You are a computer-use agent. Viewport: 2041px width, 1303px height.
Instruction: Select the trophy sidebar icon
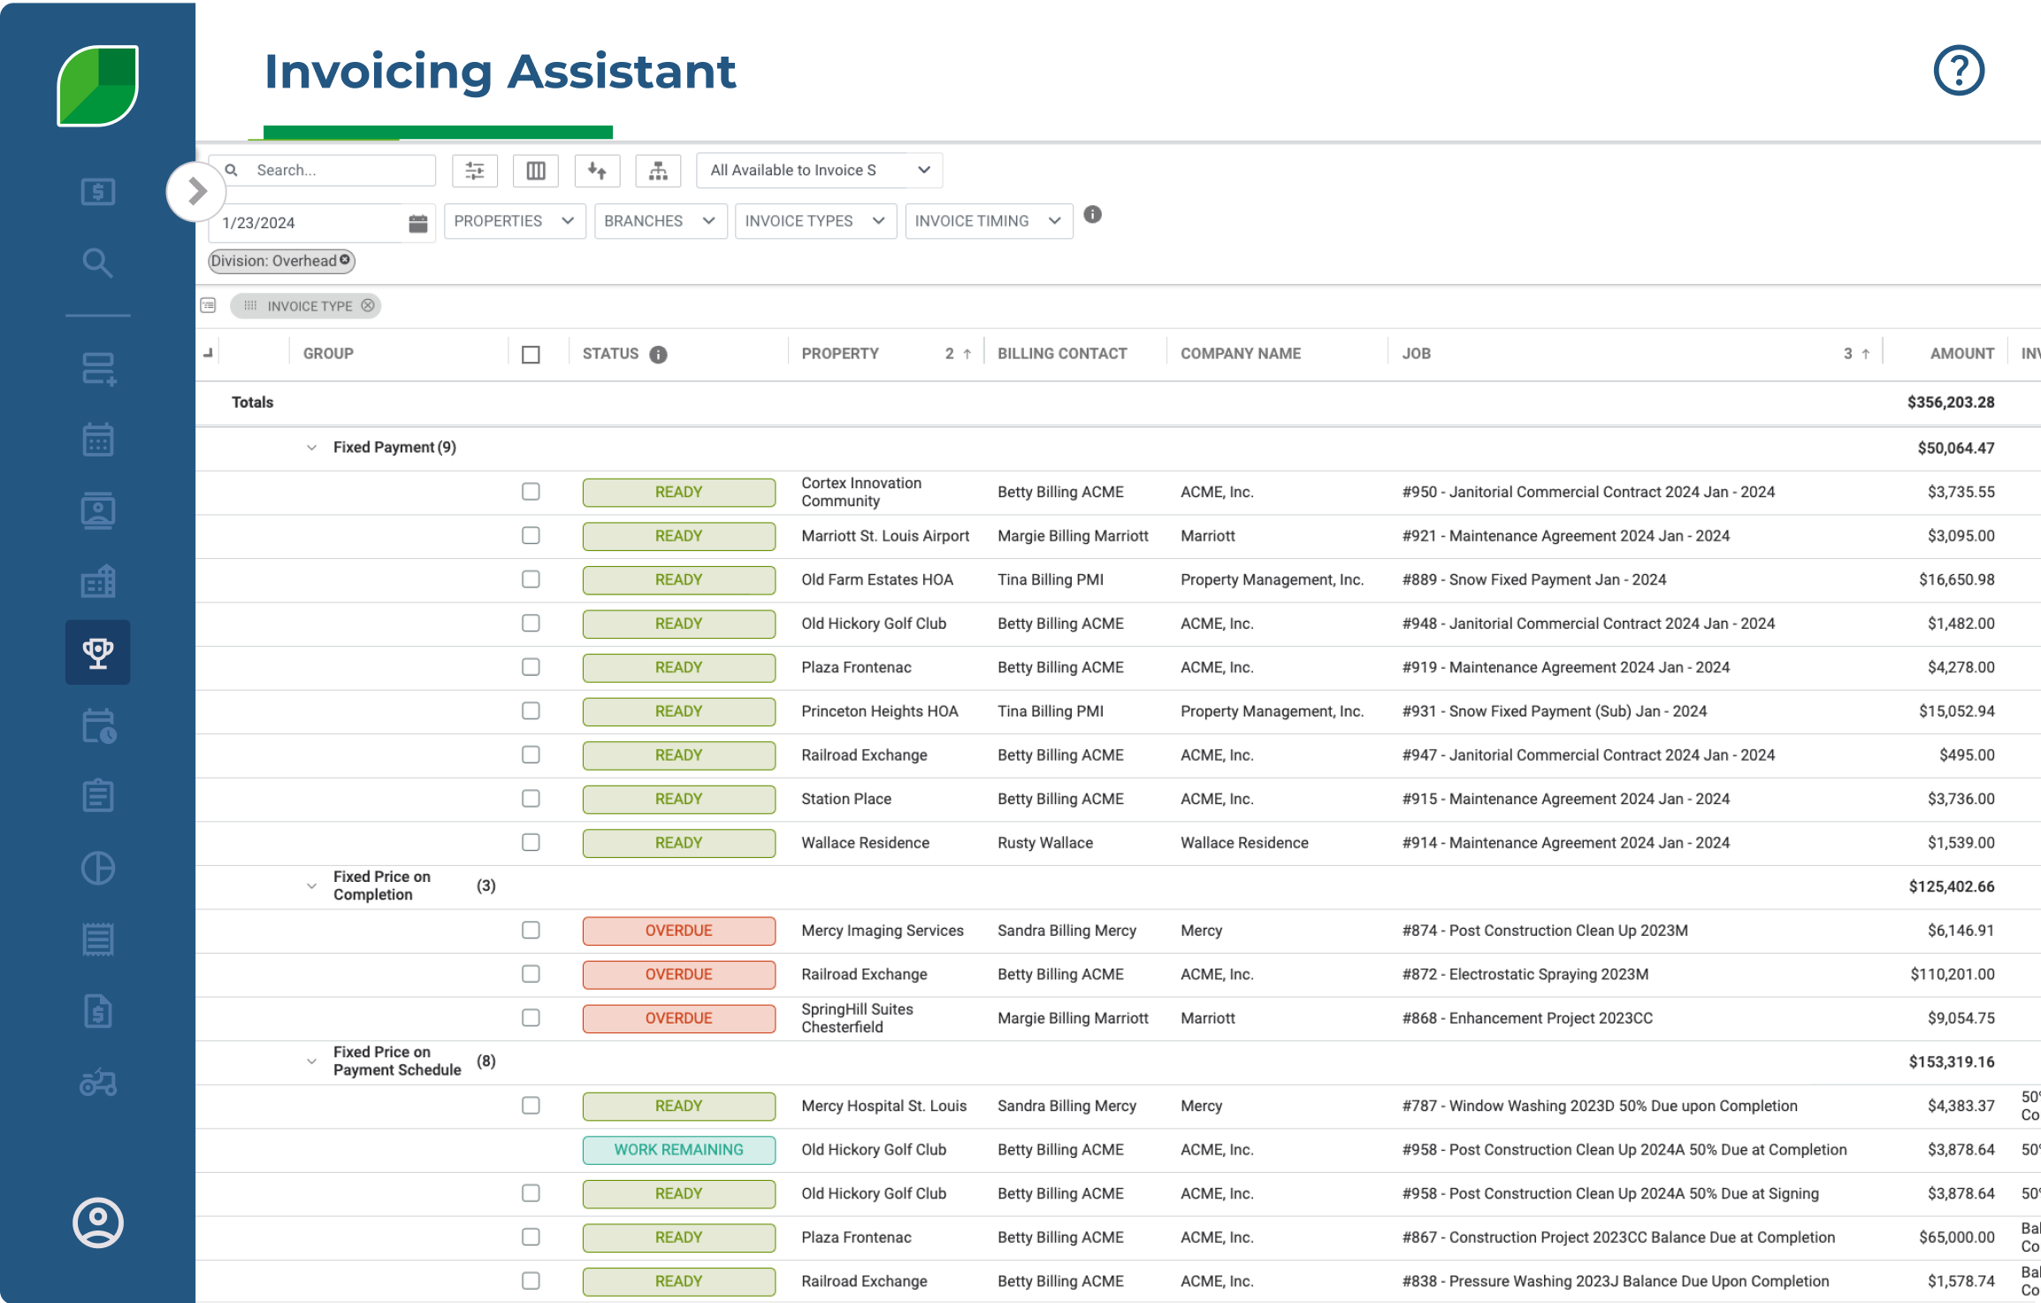[97, 652]
